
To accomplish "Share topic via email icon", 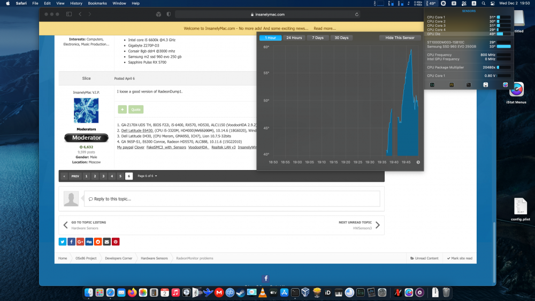I will 107,242.
